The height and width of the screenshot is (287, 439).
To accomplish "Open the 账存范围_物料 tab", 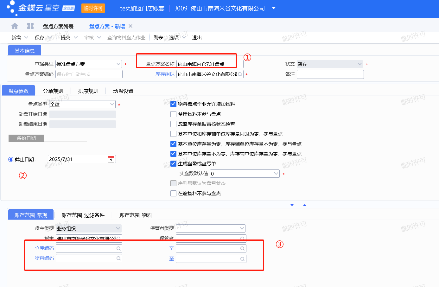I will coord(136,215).
